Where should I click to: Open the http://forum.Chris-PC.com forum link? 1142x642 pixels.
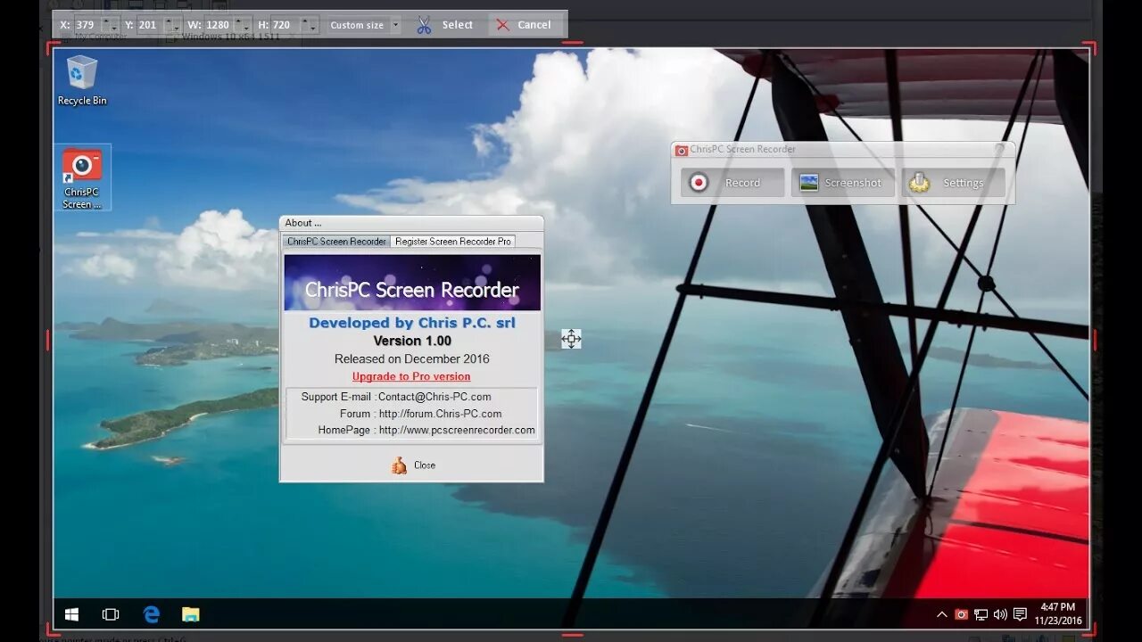point(440,414)
